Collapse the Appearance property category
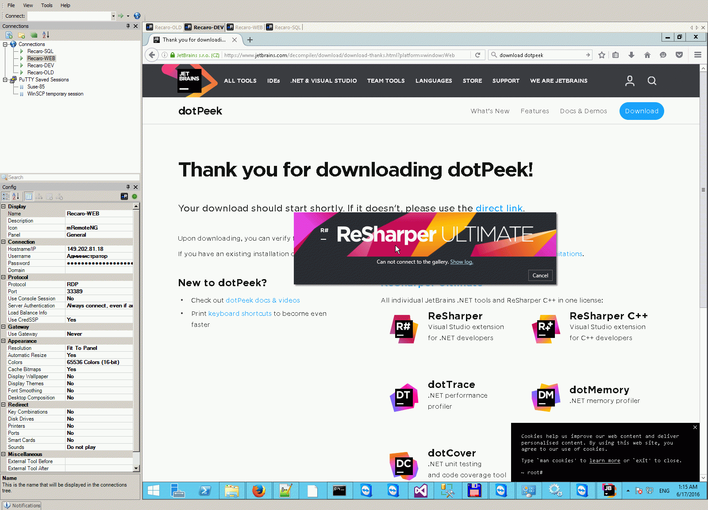The image size is (708, 510). click(x=4, y=341)
